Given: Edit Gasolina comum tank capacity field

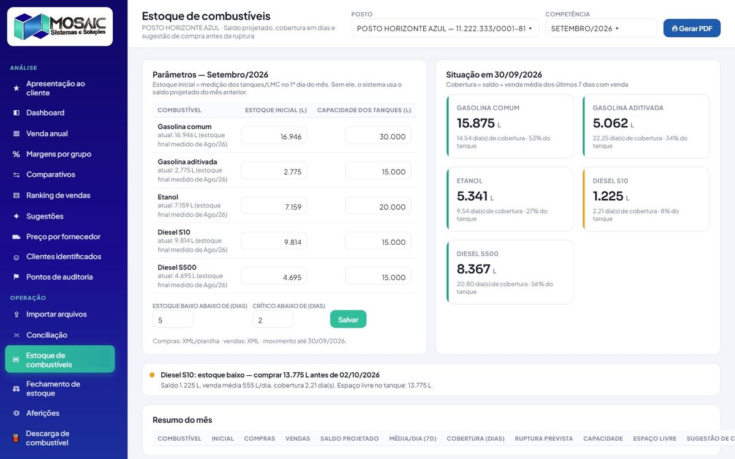Looking at the screenshot, I should click(378, 136).
